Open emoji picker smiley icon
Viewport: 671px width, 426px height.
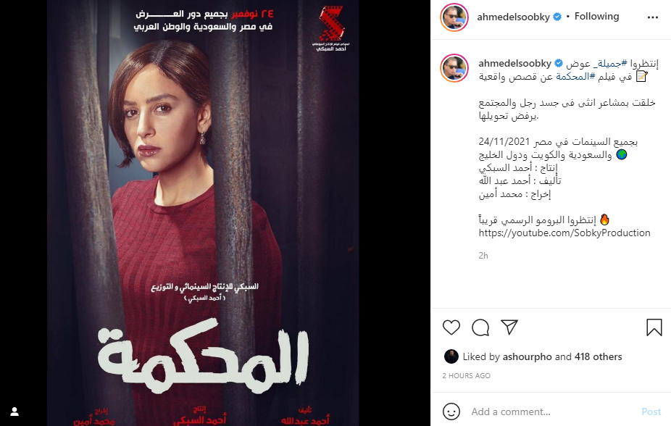tap(451, 412)
